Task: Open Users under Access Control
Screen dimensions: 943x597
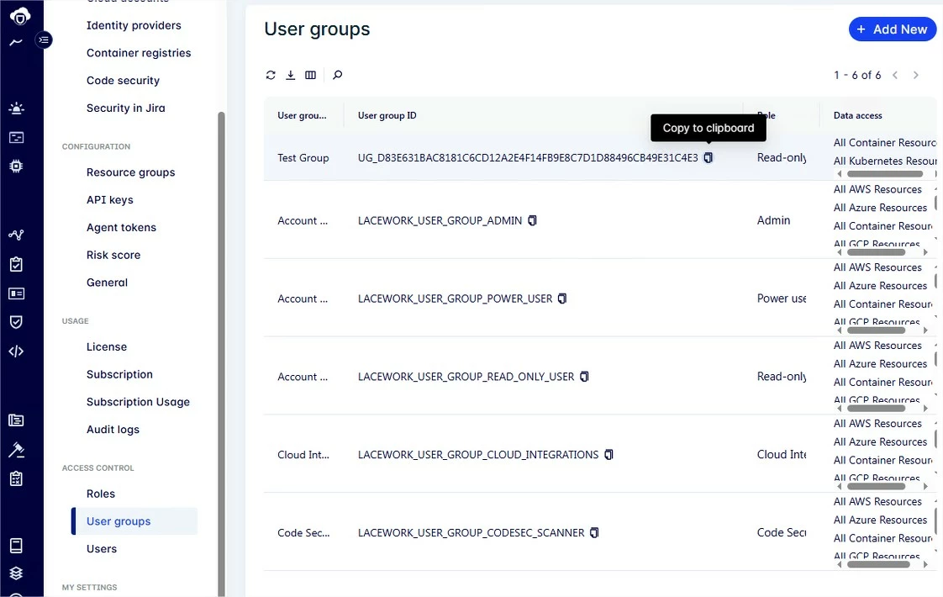Action: (x=101, y=549)
